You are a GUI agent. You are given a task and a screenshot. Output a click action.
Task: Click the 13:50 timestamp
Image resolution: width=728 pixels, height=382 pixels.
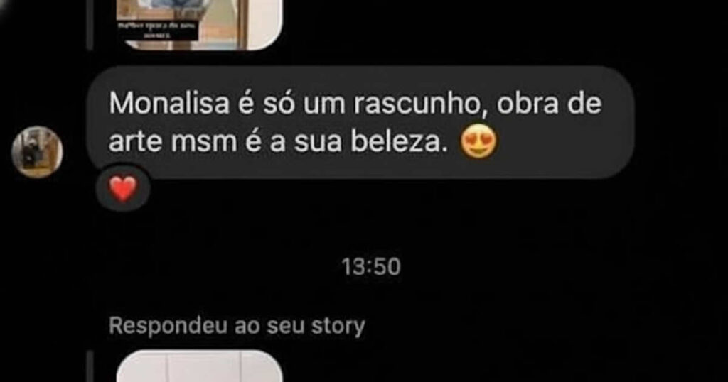point(370,267)
